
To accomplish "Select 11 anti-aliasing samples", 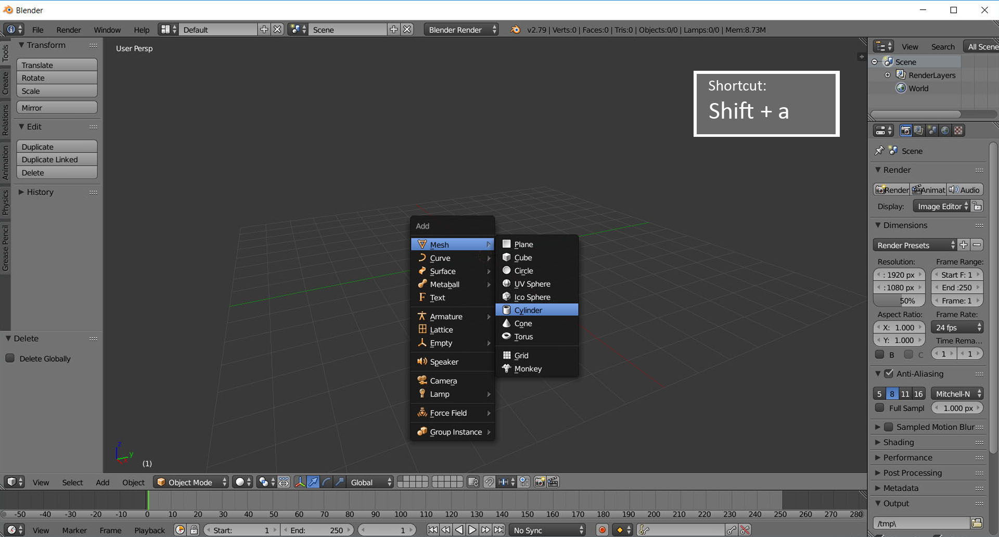I will [905, 394].
